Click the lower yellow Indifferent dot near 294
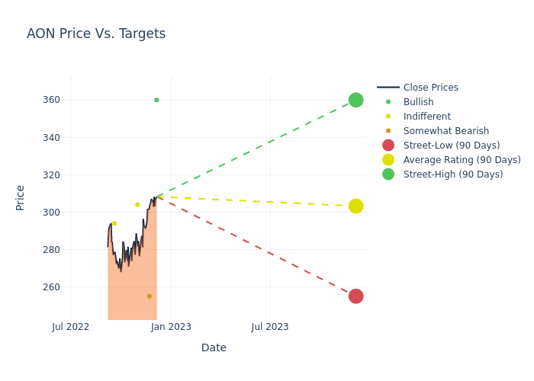Screen dimensions: 534x381 [x=114, y=223]
